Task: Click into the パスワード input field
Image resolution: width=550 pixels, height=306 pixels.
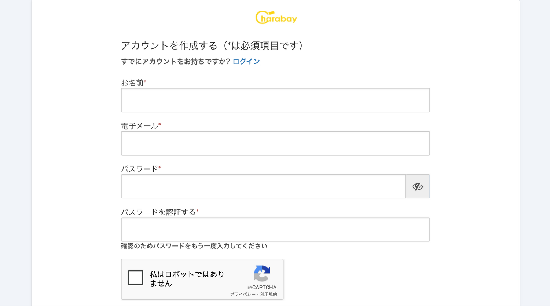Action: (x=263, y=186)
